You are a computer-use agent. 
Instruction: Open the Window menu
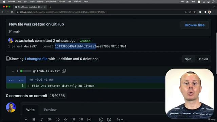pos(77,2)
